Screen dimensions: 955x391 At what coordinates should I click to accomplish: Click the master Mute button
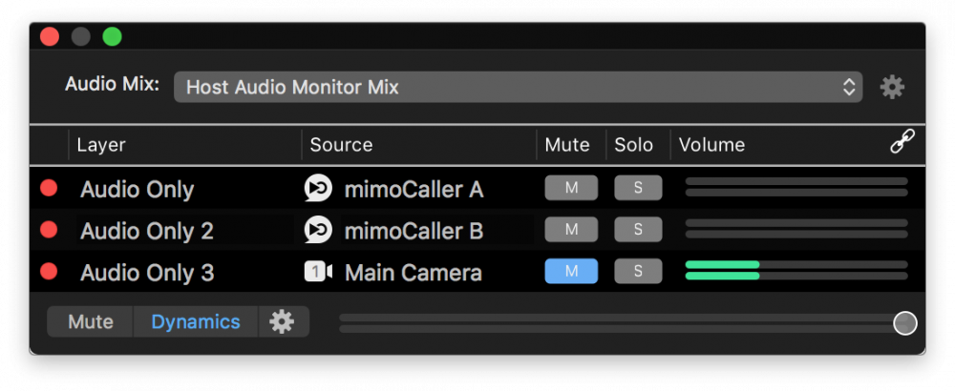click(x=91, y=321)
